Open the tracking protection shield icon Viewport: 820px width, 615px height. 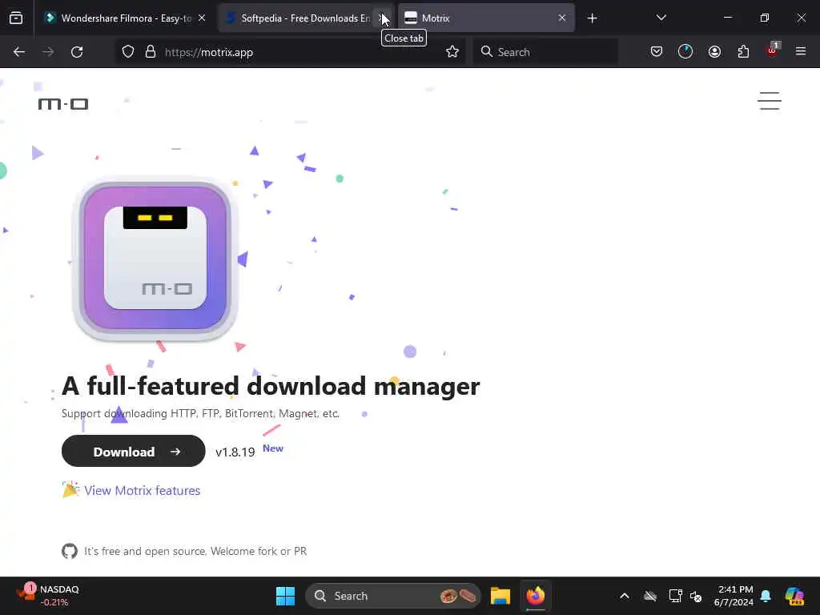click(128, 52)
